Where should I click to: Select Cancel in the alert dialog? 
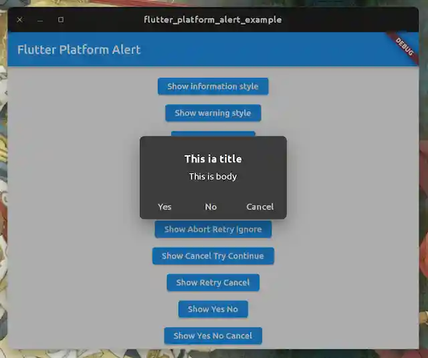[260, 207]
